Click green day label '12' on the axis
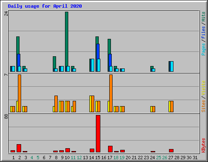The width and height of the screenshot is (208, 162). tap(79, 158)
